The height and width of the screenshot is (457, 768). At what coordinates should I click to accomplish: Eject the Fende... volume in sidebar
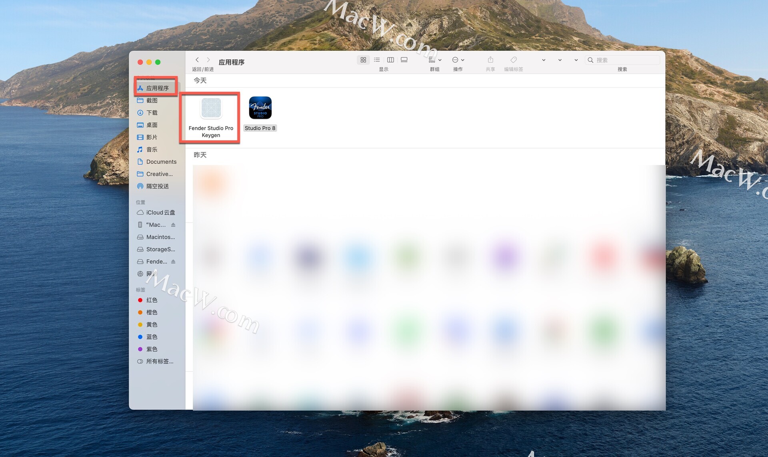[173, 262]
